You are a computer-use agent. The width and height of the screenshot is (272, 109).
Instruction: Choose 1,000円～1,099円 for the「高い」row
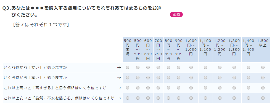click(191, 78)
